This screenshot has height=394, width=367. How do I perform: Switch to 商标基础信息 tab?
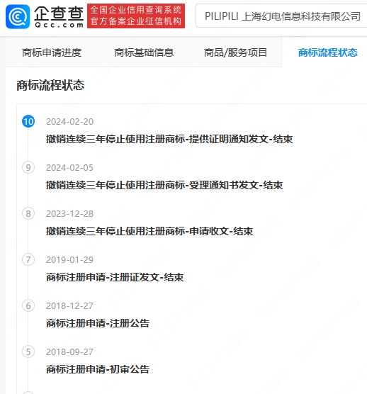[144, 52]
